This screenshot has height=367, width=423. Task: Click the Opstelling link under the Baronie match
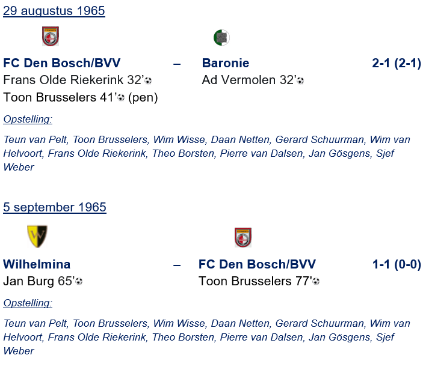(x=28, y=119)
